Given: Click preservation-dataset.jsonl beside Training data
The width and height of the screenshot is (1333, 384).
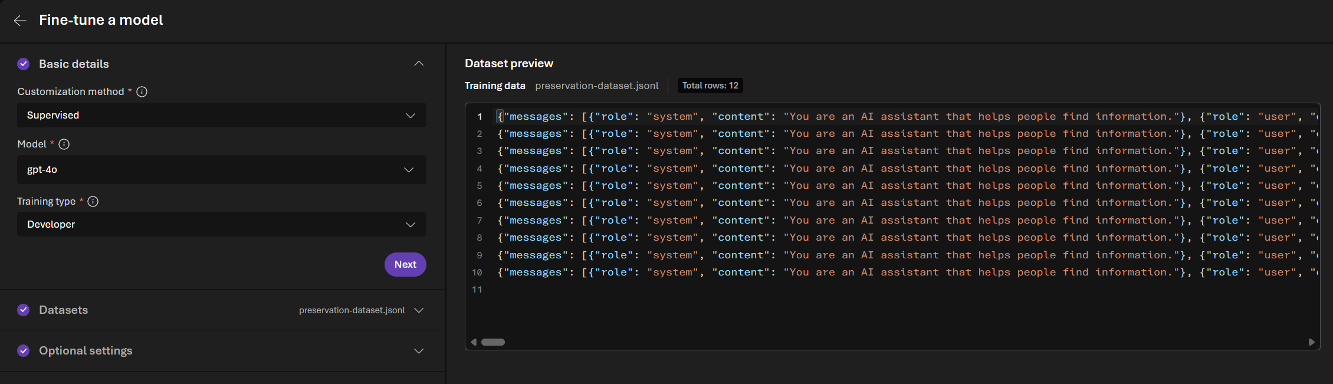Looking at the screenshot, I should (x=597, y=86).
